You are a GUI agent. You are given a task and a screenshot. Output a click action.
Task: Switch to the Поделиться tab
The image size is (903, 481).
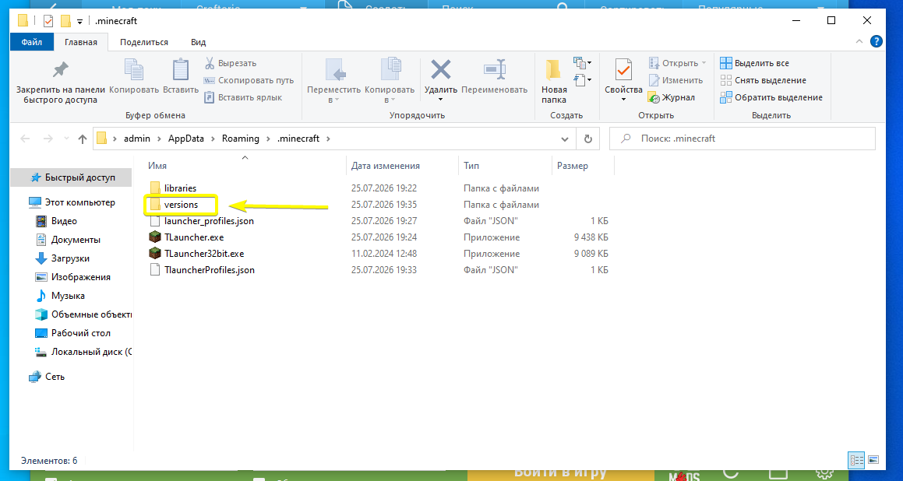point(144,42)
